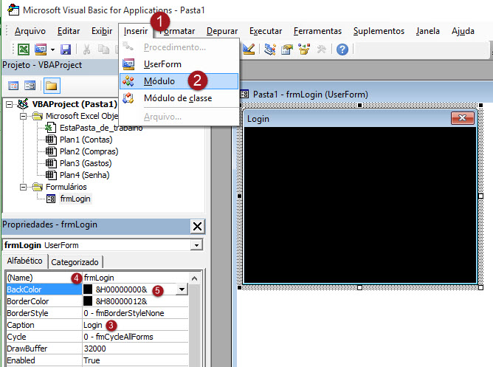Open the Arquivo menu

point(30,31)
